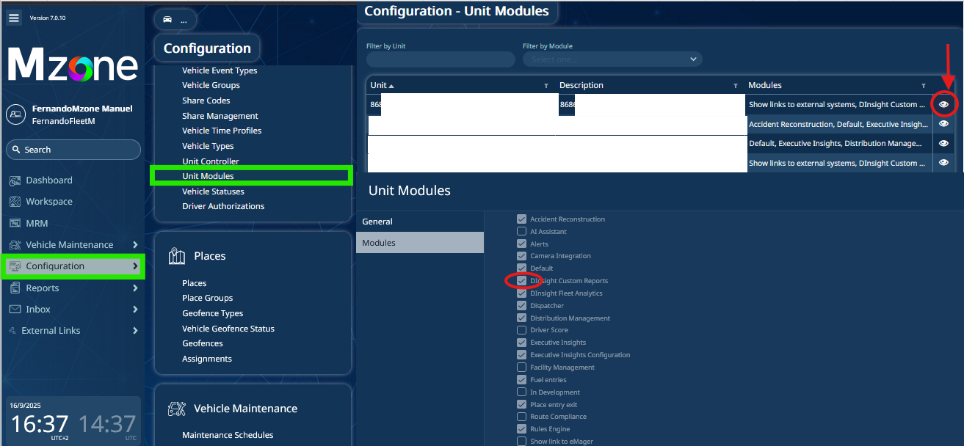This screenshot has width=964, height=446.
Task: Tick the Driver Score checkbox
Action: click(x=521, y=330)
